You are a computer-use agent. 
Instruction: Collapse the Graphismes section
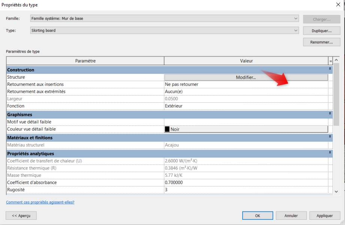(x=330, y=114)
